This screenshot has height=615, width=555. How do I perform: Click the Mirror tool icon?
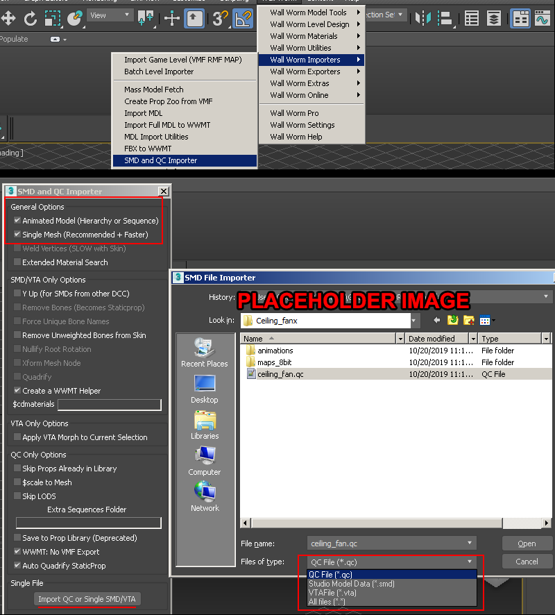[423, 18]
